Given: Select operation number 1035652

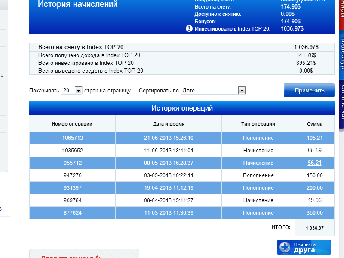Looking at the screenshot, I should 73,150.
